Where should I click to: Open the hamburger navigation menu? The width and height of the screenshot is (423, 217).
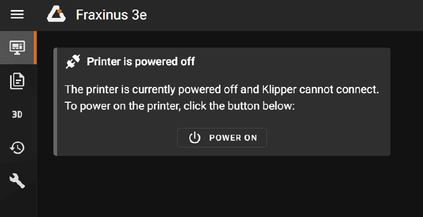tap(17, 15)
